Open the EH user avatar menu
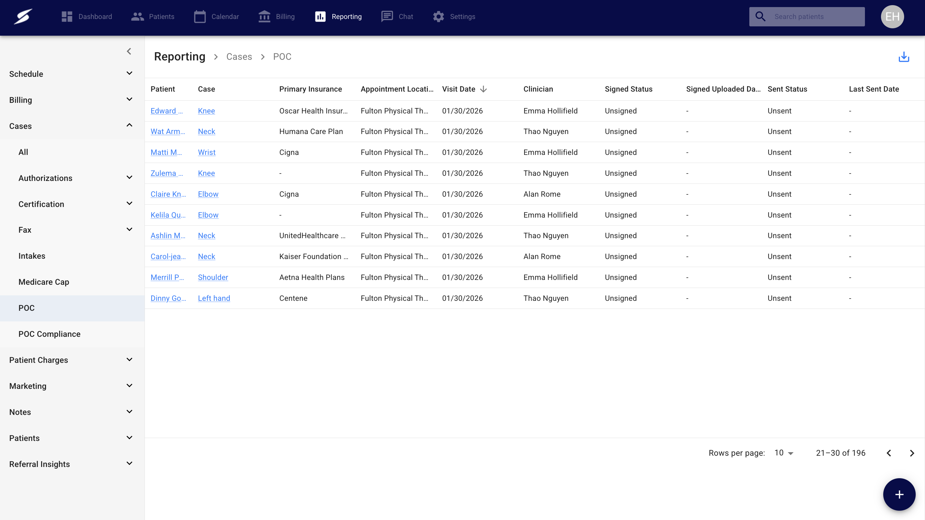Image resolution: width=925 pixels, height=520 pixels. (x=892, y=16)
